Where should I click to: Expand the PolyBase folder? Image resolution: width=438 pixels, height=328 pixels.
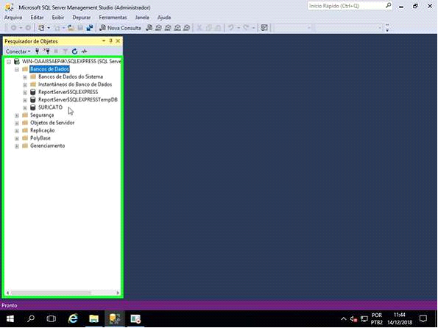17,138
